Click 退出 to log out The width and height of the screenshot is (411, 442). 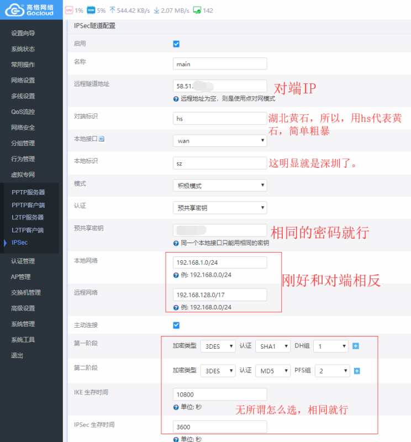[x=17, y=355]
